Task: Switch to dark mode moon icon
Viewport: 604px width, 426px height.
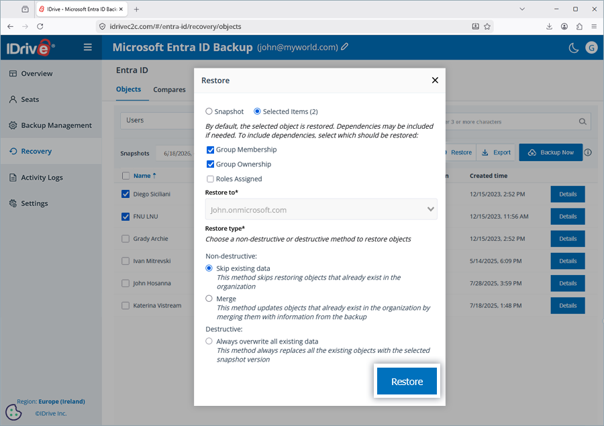Action: click(x=574, y=48)
